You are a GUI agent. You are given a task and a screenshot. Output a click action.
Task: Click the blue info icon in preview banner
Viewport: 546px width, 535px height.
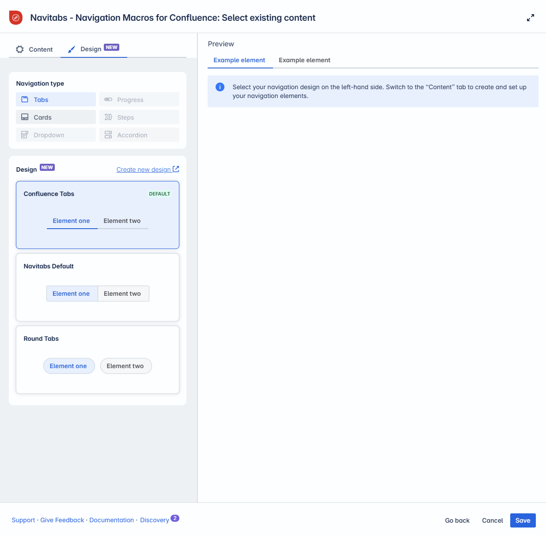click(x=220, y=87)
